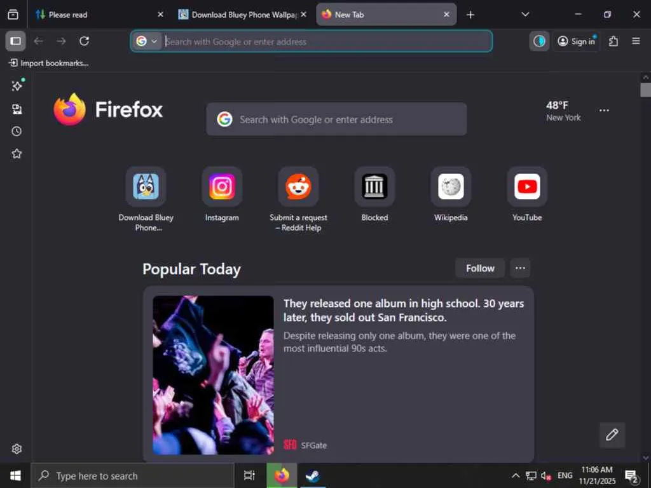The image size is (651, 488).
Task: Open the network icon in system tray
Action: pos(531,475)
